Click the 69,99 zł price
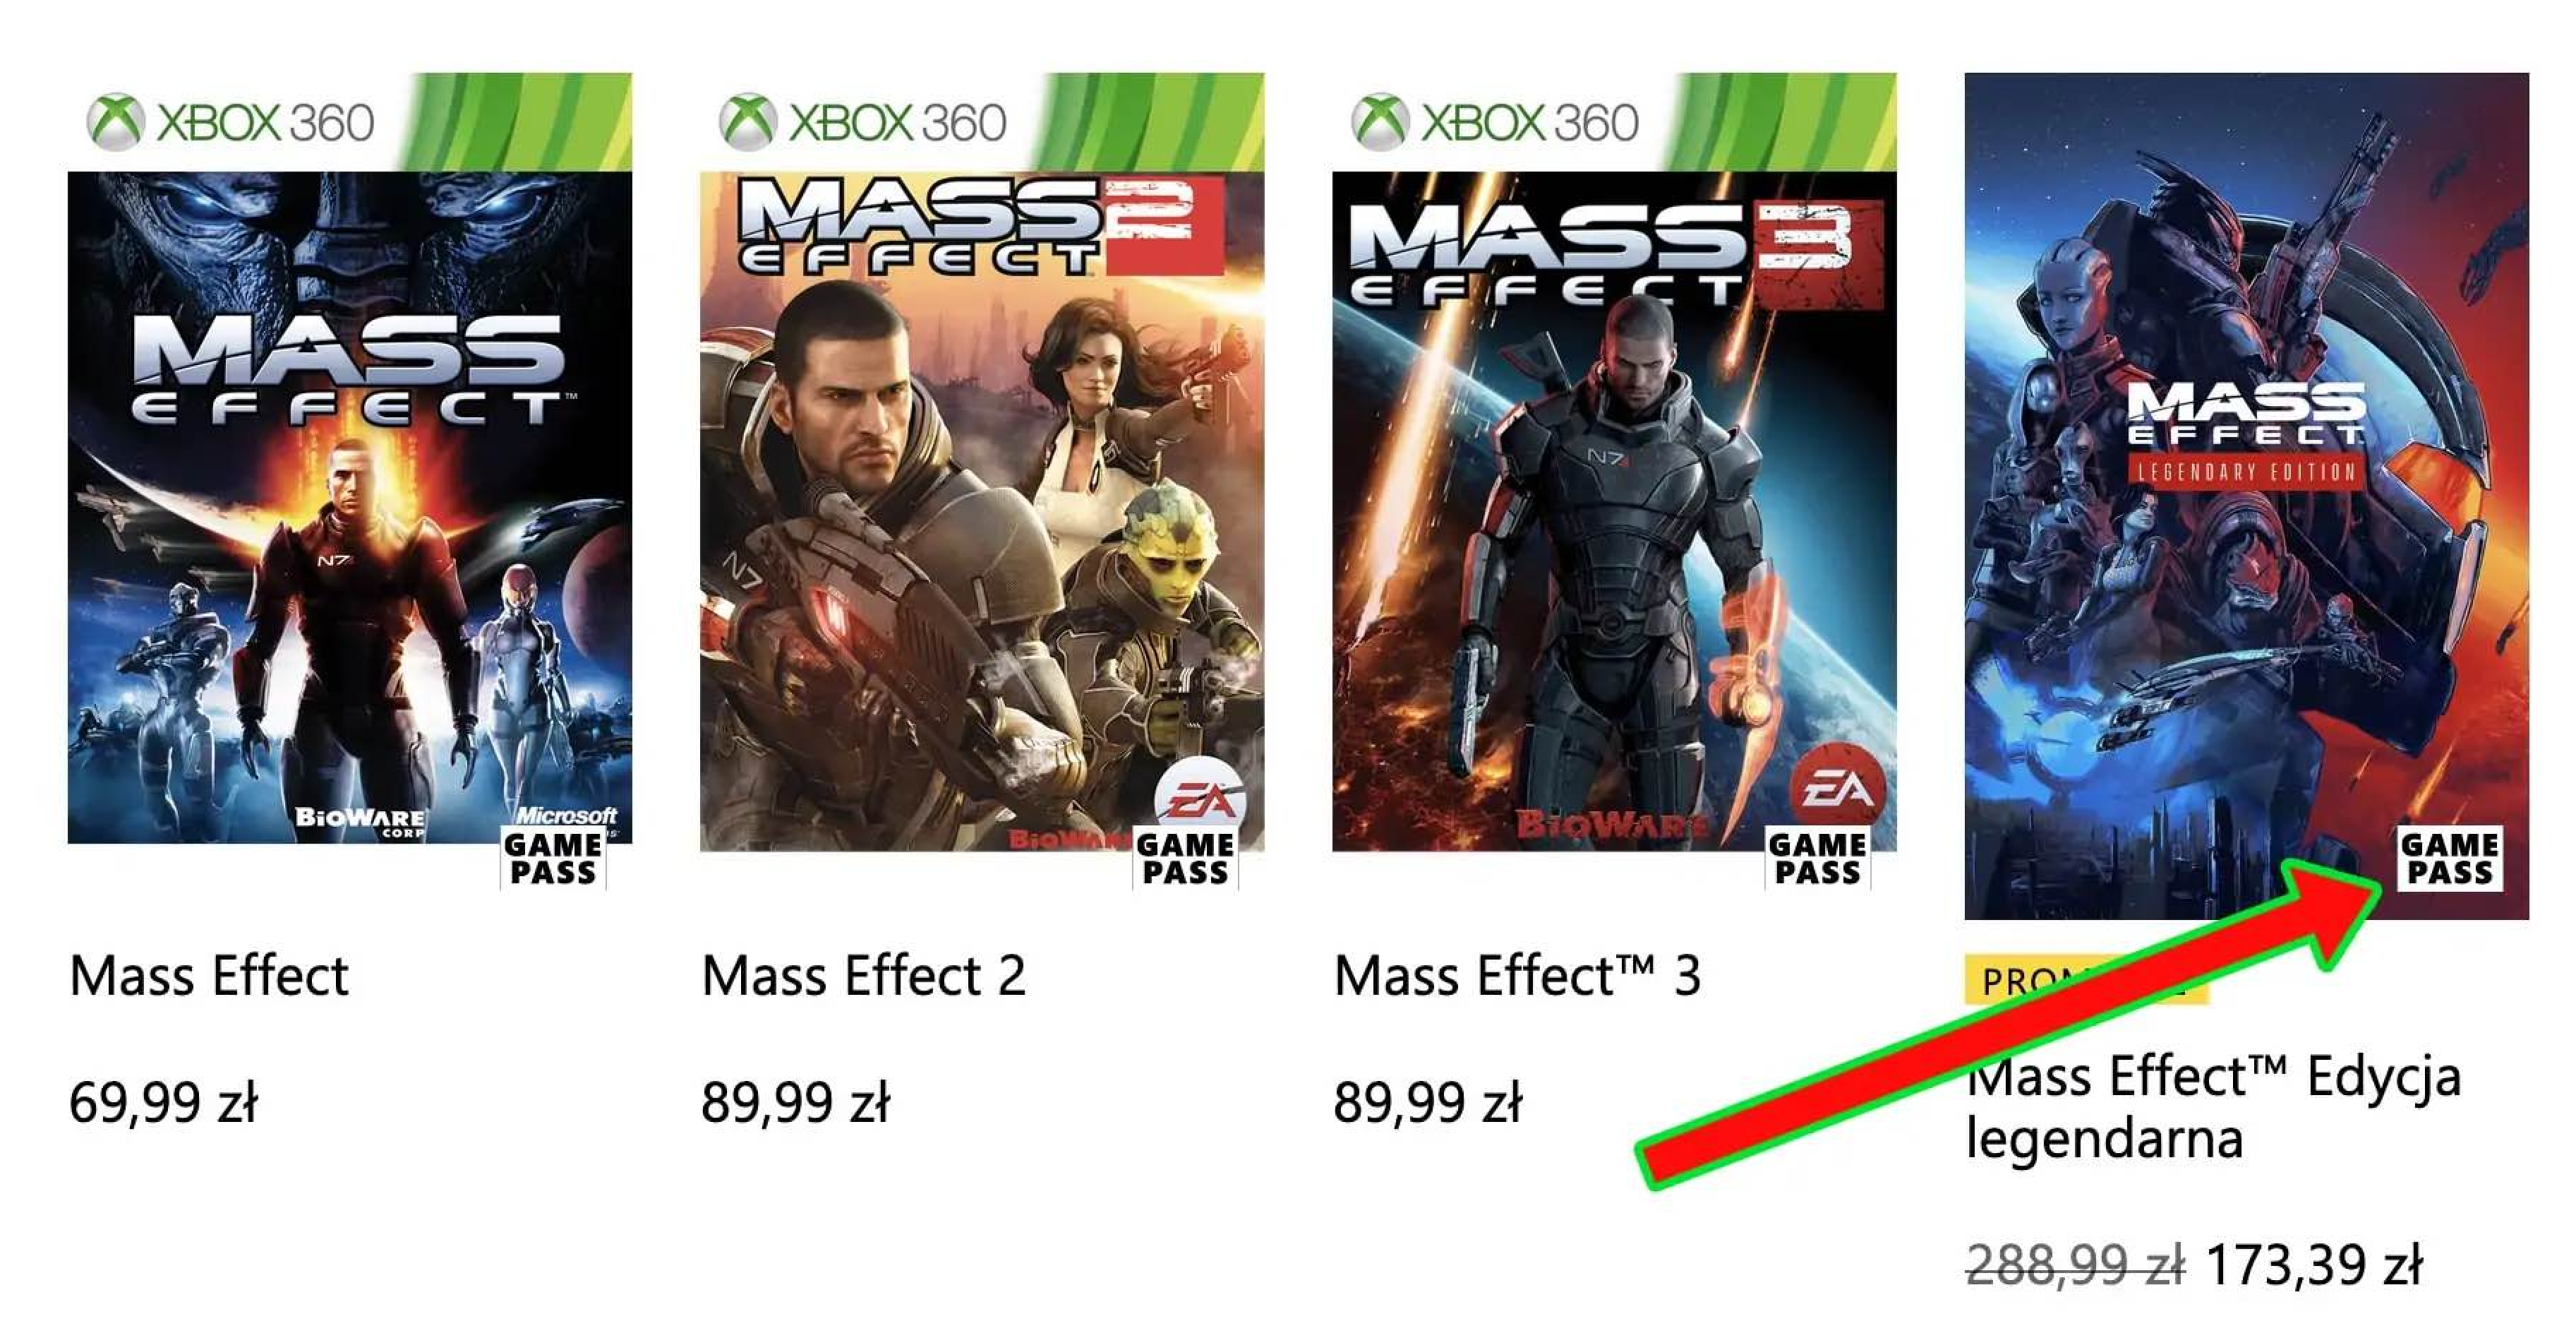 pyautogui.click(x=164, y=1103)
